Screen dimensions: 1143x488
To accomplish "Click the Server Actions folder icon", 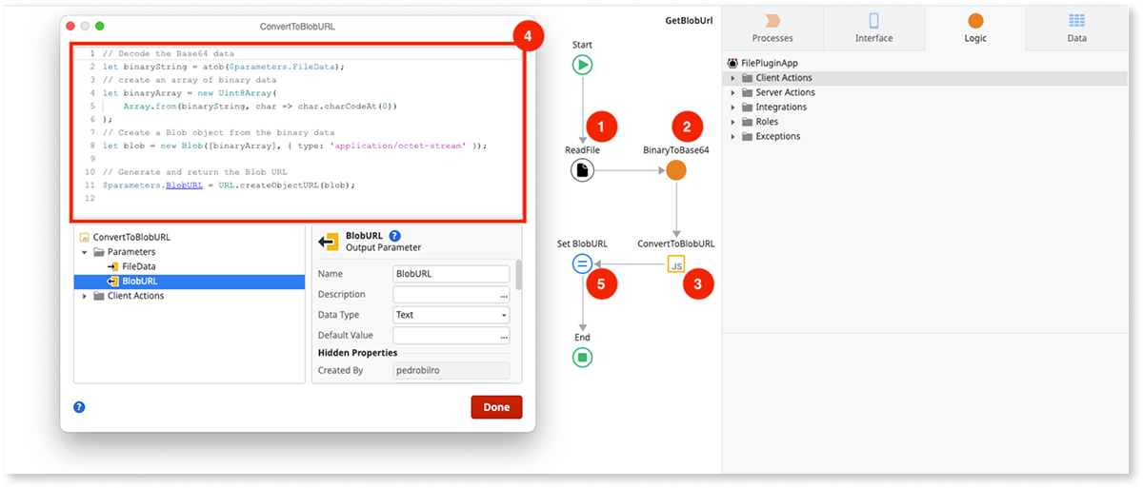I will 747,92.
